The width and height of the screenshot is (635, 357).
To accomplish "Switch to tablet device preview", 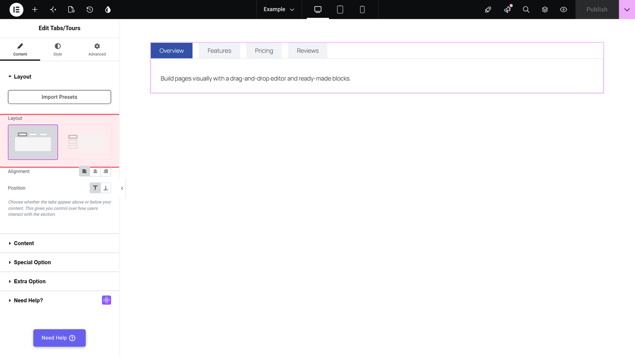I will click(x=340, y=10).
